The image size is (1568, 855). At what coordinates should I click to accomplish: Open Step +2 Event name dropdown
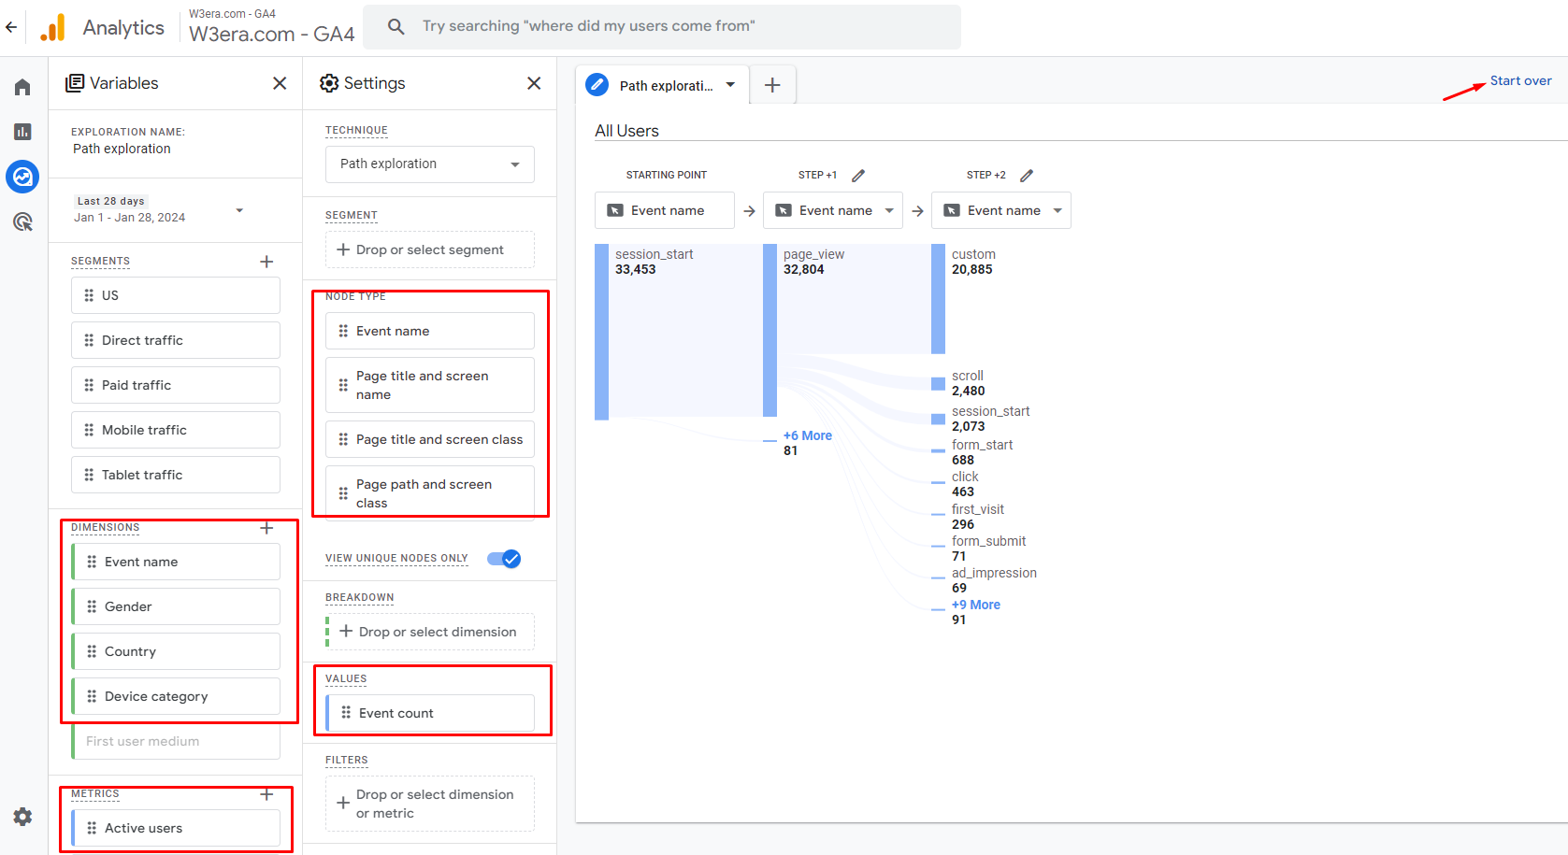(x=1001, y=210)
